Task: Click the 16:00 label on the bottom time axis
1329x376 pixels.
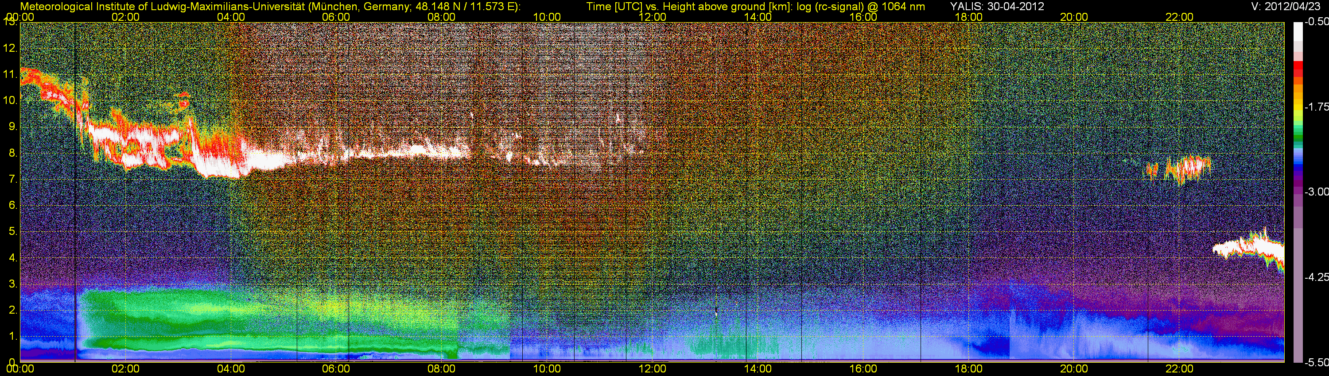Action: click(863, 369)
